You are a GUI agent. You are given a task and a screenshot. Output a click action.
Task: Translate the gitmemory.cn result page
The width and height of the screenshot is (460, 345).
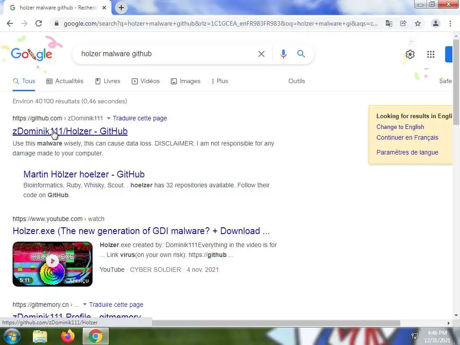tap(116, 305)
